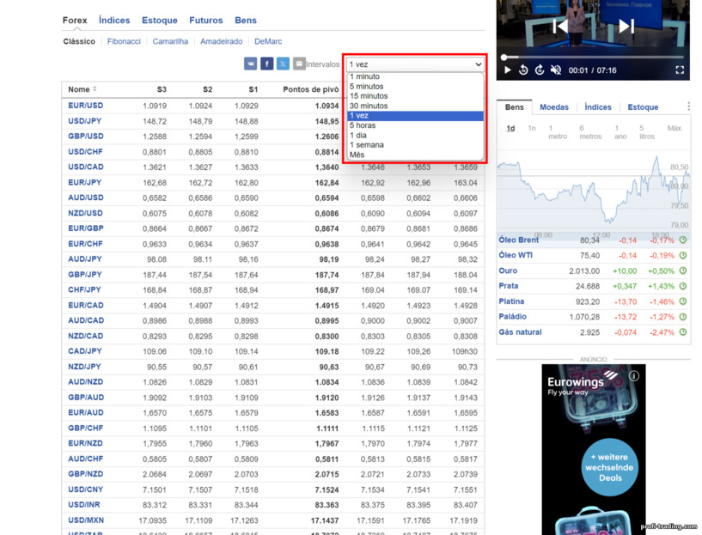This screenshot has width=702, height=535.
Task: Open the Eurowings advertisement
Action: pos(594,450)
